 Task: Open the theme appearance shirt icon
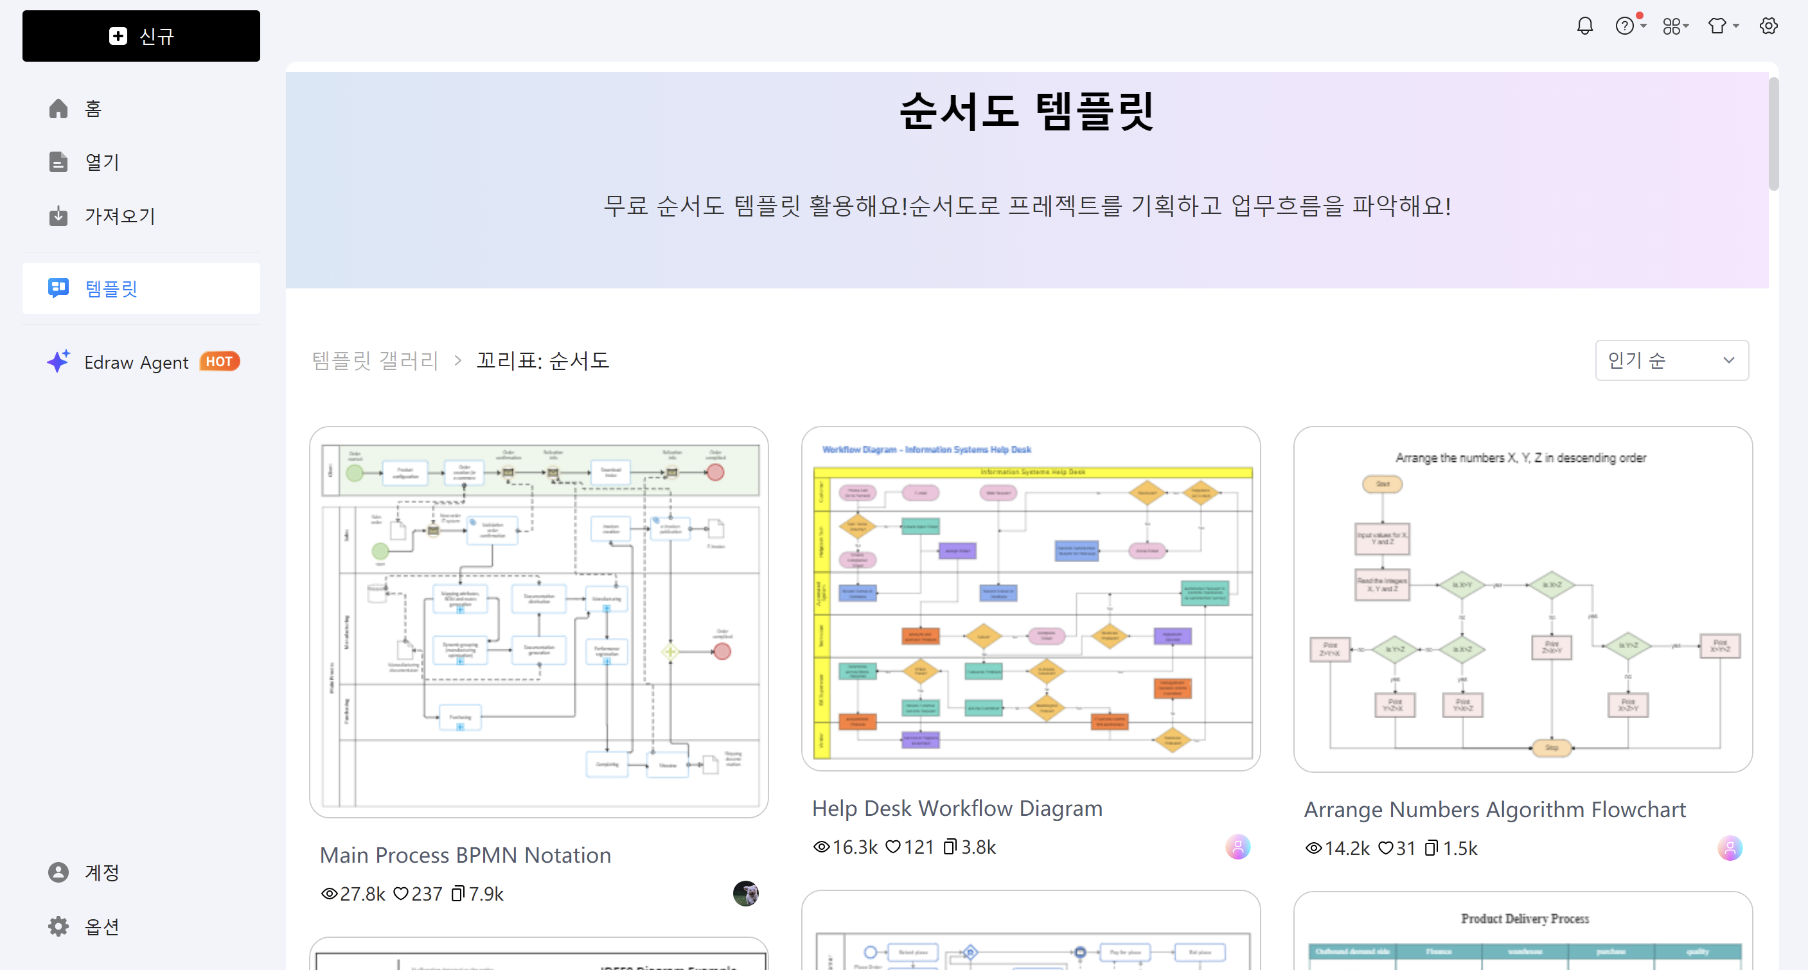(x=1718, y=25)
